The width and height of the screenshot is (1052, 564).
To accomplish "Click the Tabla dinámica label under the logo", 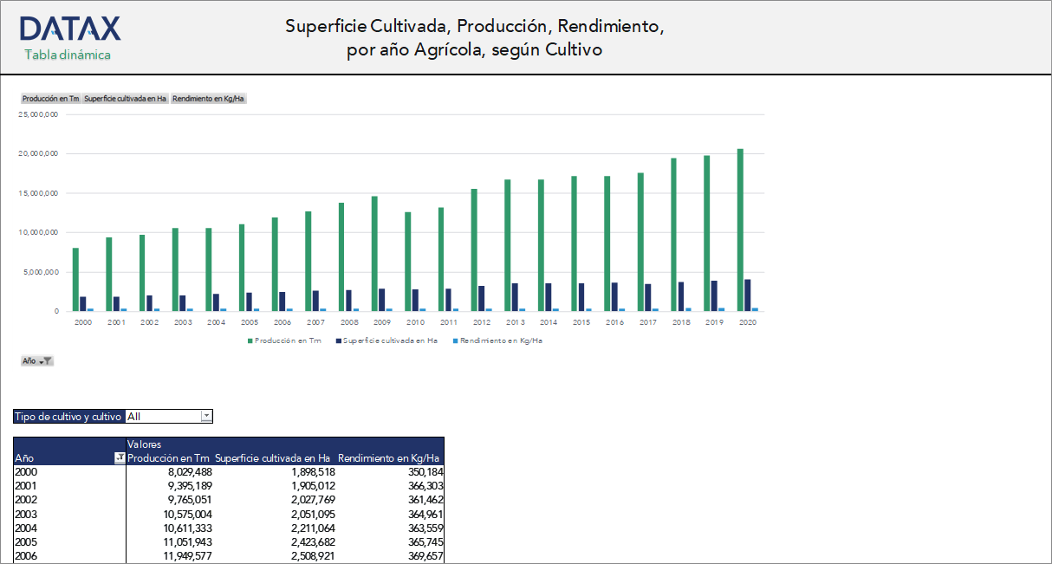I will 68,54.
